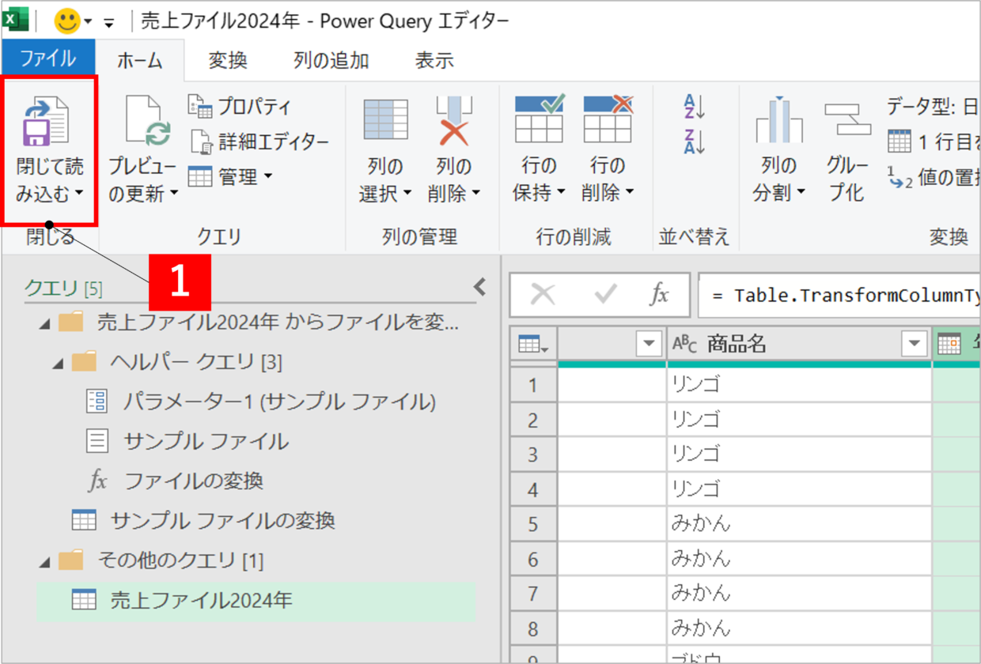Open the 閉じて読み込む dropdown arrow
981x664 pixels.
(x=79, y=192)
